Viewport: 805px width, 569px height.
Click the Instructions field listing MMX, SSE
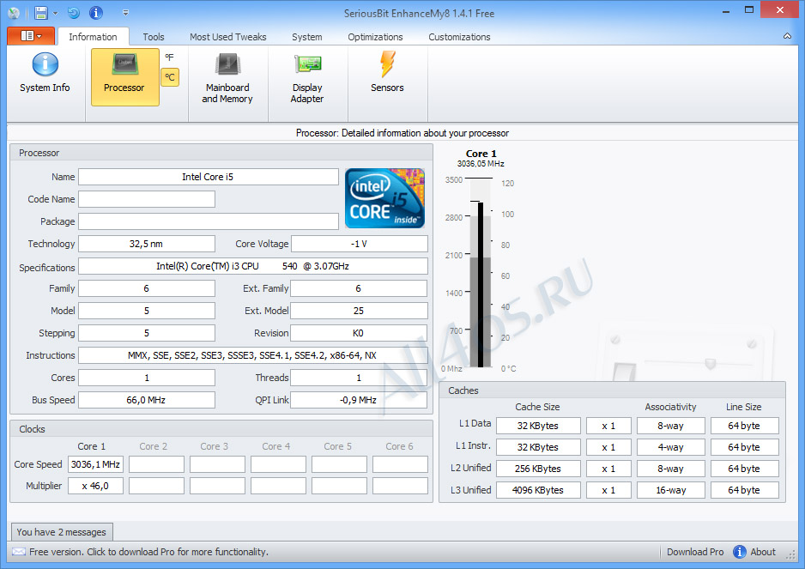tap(253, 355)
